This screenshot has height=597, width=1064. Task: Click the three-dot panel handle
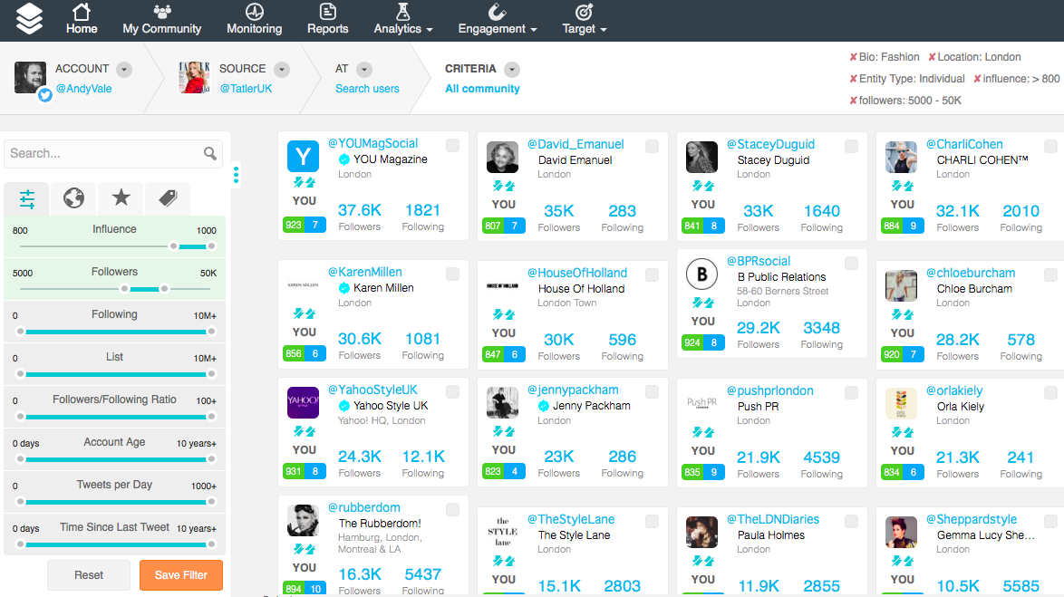tap(236, 175)
